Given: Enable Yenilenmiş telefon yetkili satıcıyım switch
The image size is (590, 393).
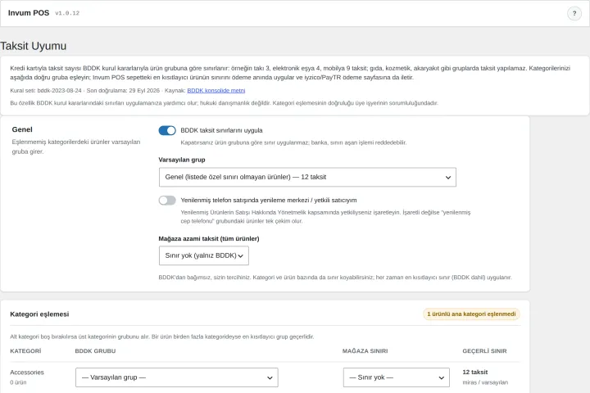Looking at the screenshot, I should click(167, 201).
